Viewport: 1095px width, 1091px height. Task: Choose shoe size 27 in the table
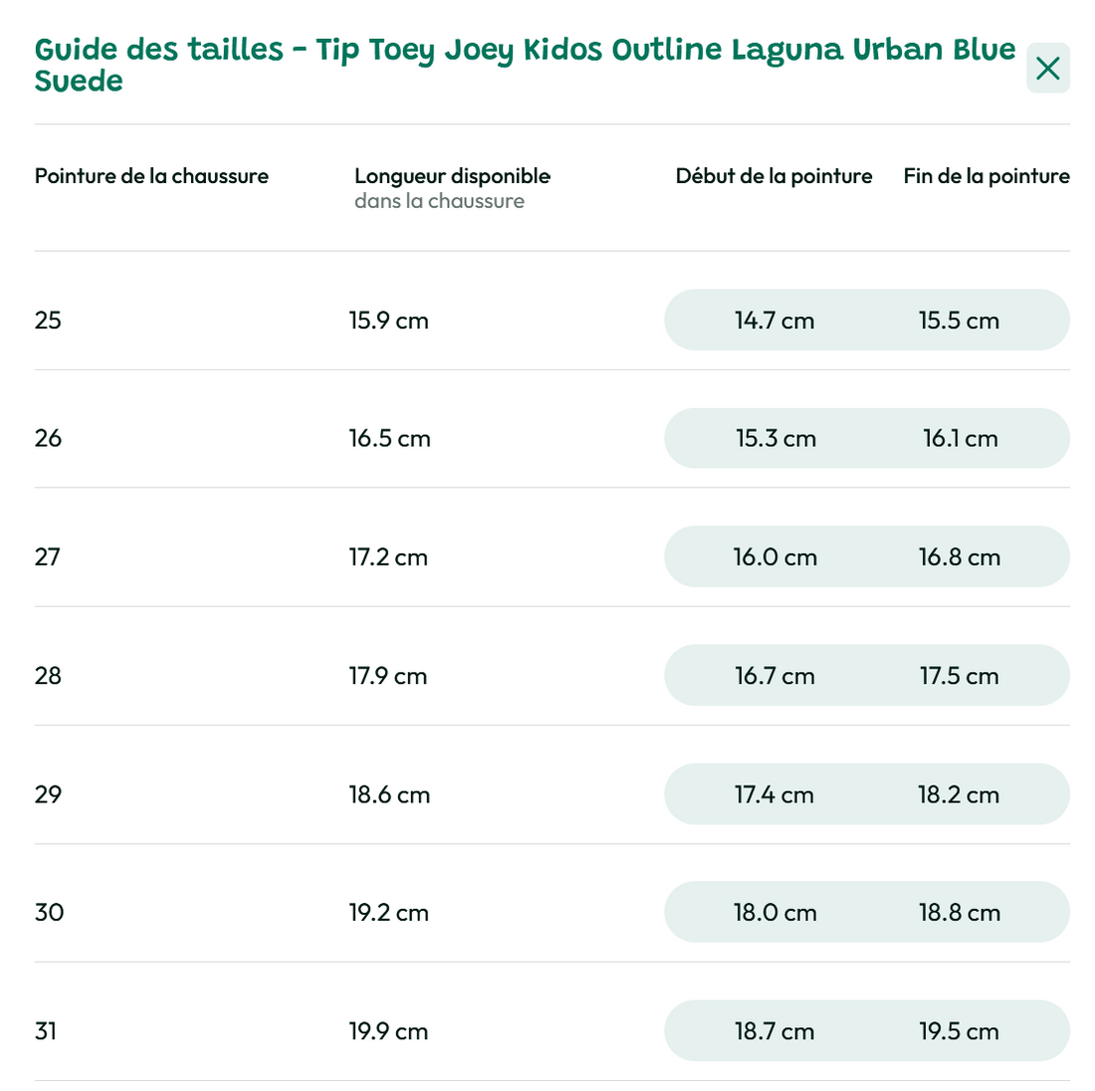[x=48, y=556]
